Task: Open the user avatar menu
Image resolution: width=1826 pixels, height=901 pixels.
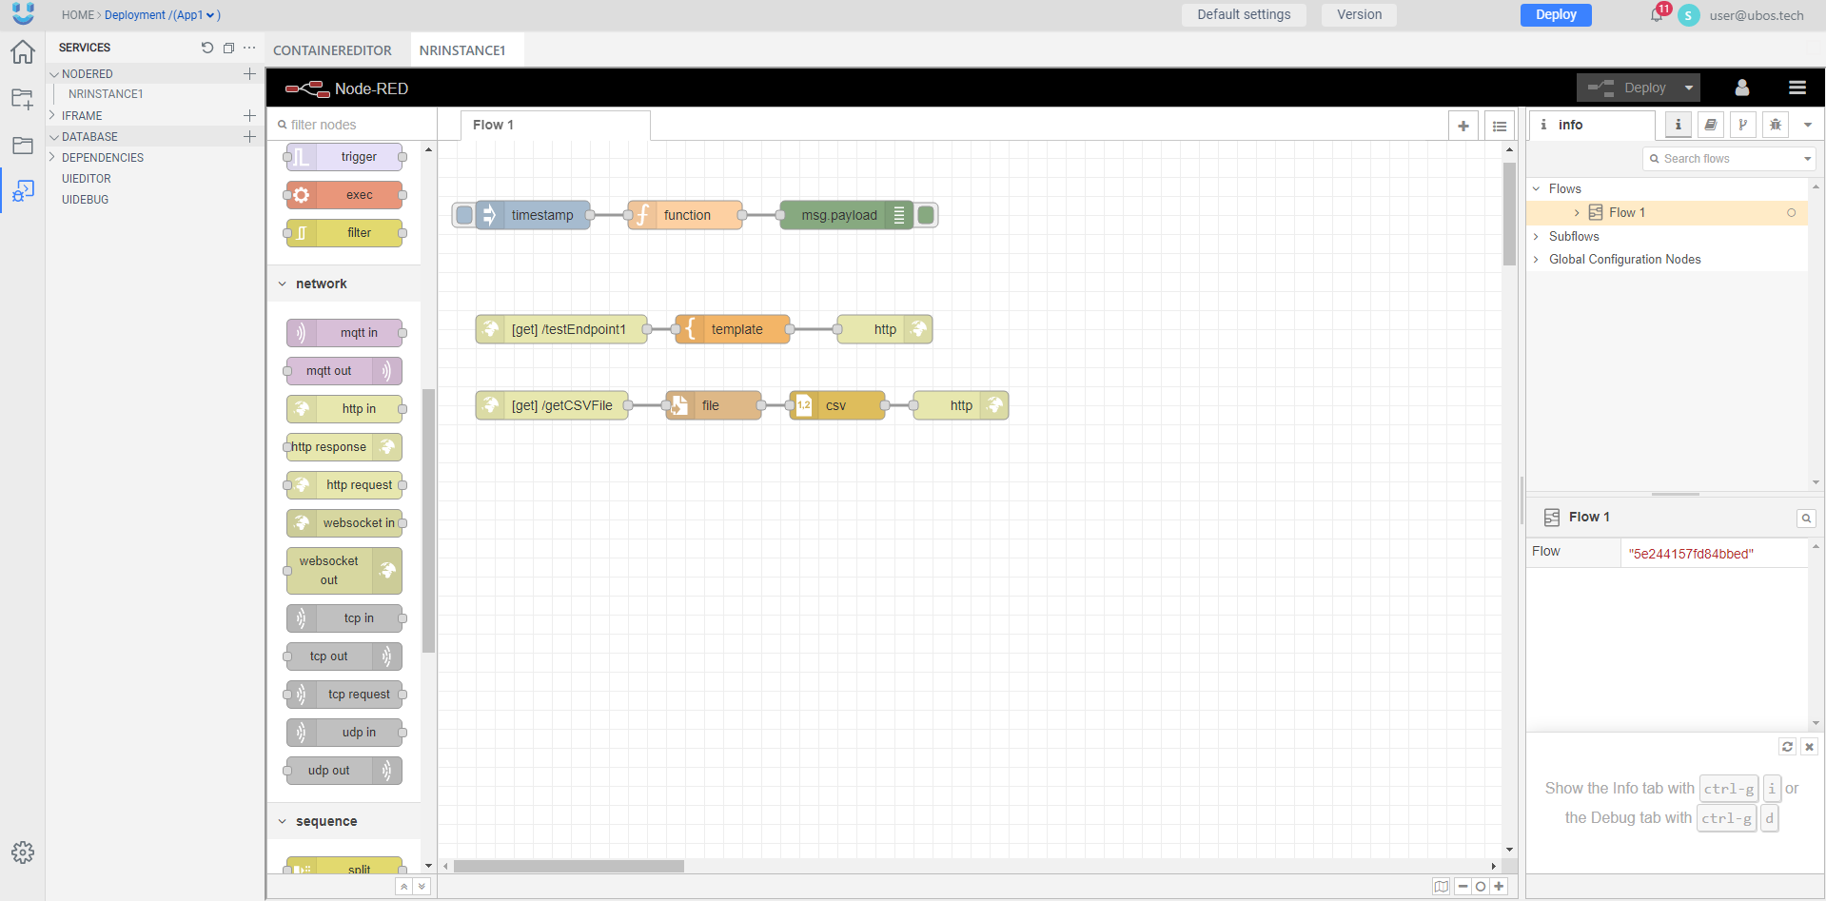Action: tap(1689, 15)
